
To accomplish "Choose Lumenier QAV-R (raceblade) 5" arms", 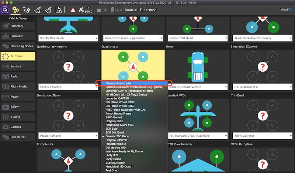I will point(134,91).
